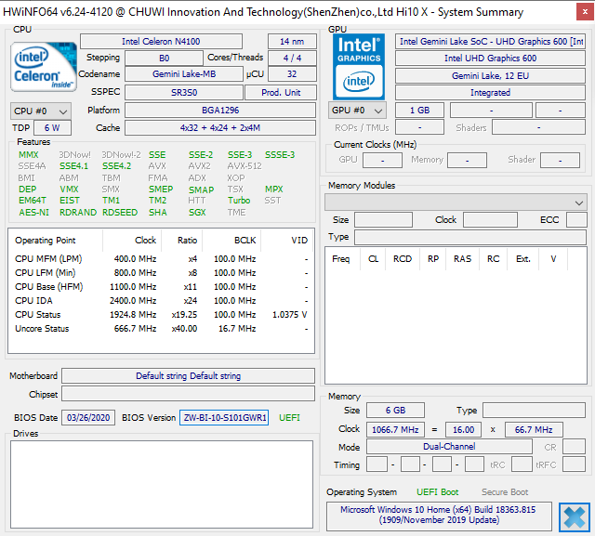The width and height of the screenshot is (595, 536).
Task: Click the SSPEC SR3S0 value
Action: (x=184, y=93)
